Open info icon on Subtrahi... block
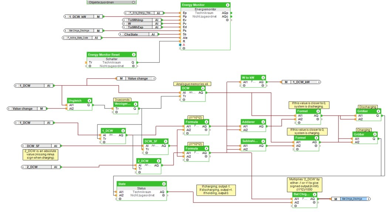The image size is (387, 212). 263,141
